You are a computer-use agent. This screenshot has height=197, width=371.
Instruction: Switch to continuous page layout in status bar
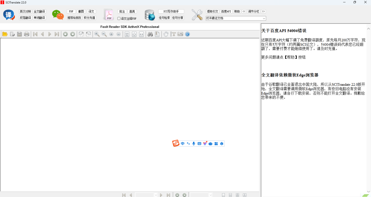coord(230,195)
